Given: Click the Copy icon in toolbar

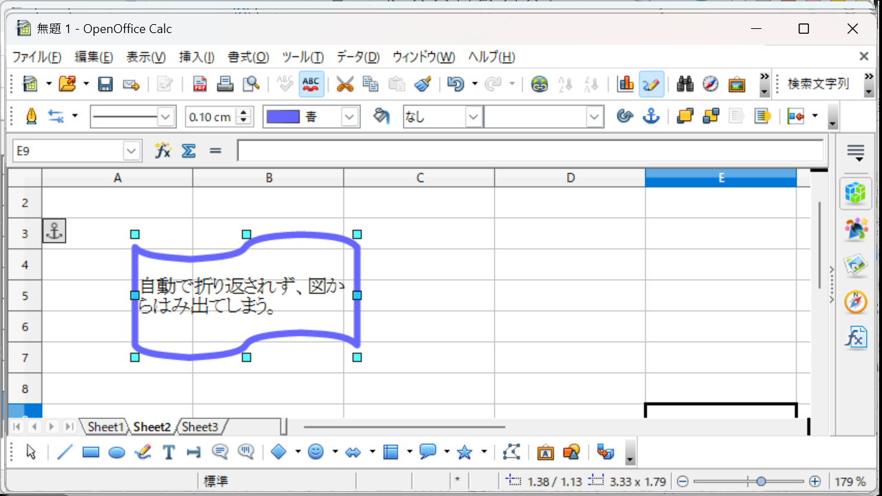Looking at the screenshot, I should tap(371, 84).
